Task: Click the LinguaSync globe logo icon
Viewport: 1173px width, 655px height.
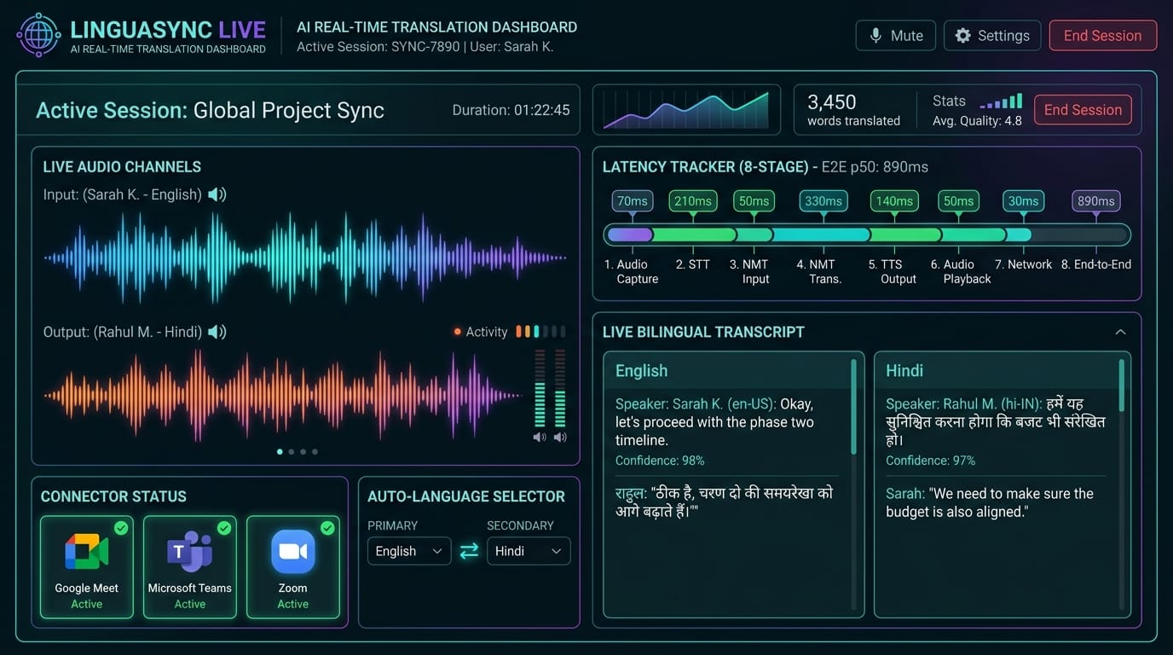Action: click(x=38, y=36)
